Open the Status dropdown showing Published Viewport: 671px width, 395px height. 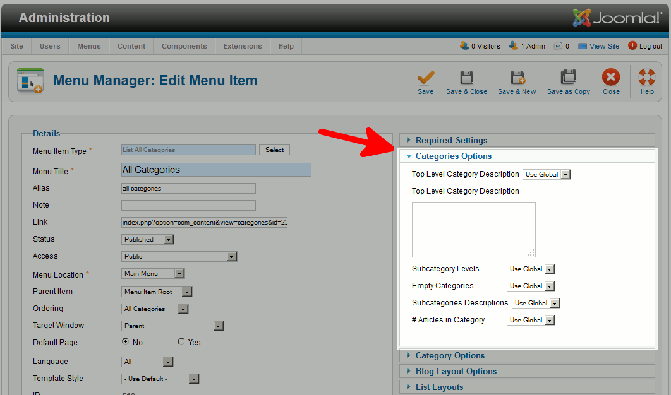(147, 239)
